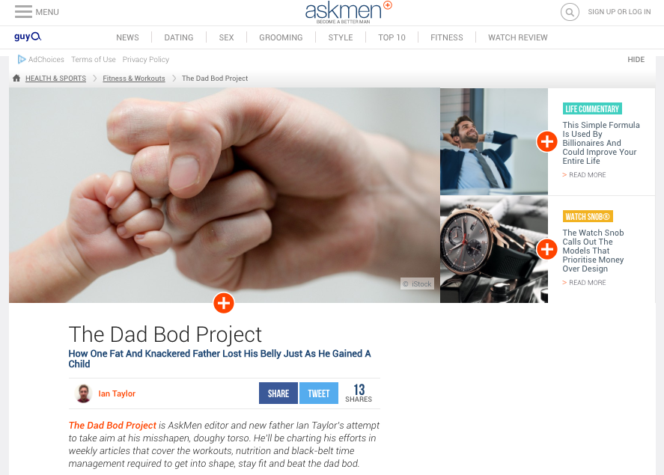Screen dimensions: 664x475
Task: Click the home icon in breadcrumb
Action: [16, 79]
